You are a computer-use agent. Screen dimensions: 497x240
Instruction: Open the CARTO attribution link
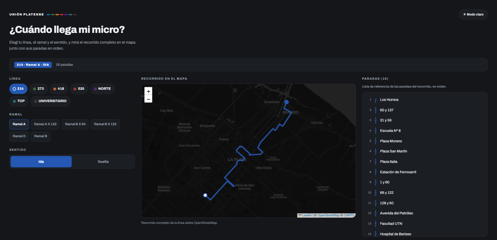tap(349, 215)
